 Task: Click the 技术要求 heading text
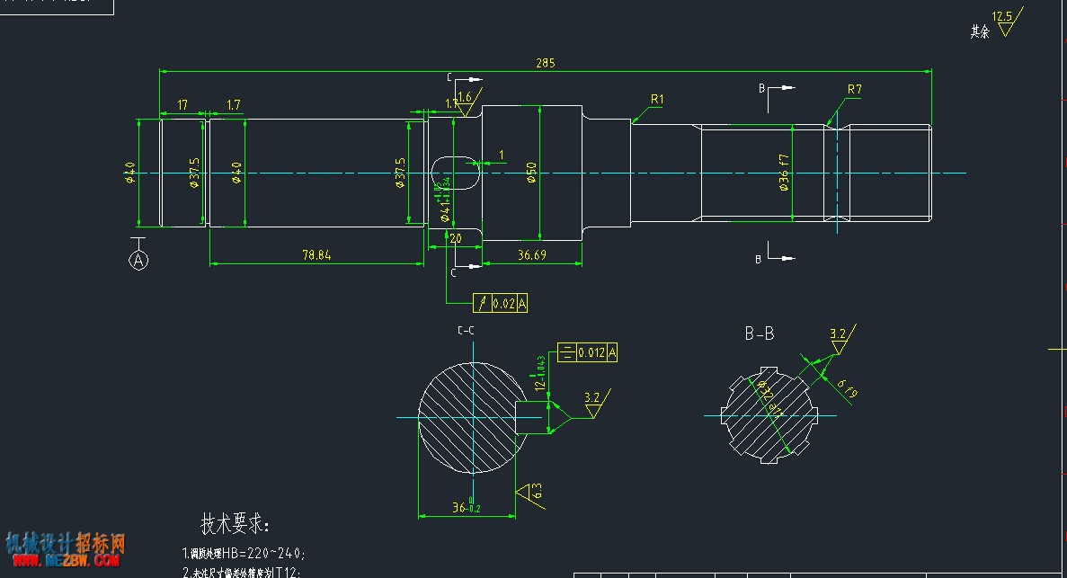pos(236,524)
